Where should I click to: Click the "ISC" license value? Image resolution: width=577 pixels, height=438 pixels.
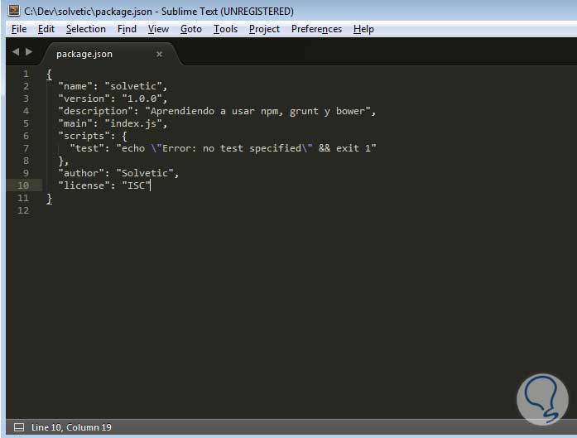(136, 185)
